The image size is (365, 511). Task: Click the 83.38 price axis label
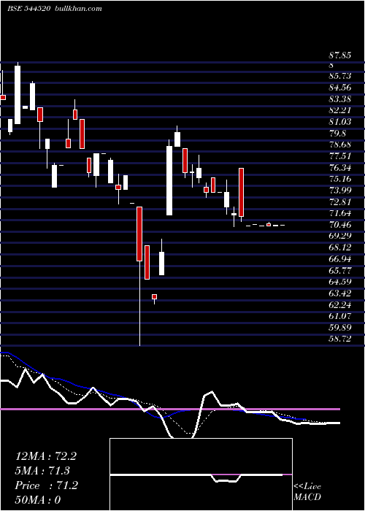coord(340,99)
